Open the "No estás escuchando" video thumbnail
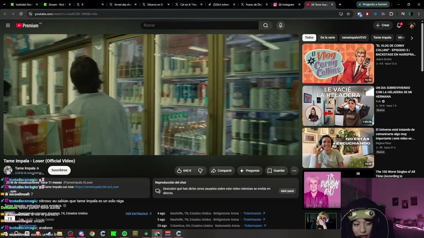 338,148
